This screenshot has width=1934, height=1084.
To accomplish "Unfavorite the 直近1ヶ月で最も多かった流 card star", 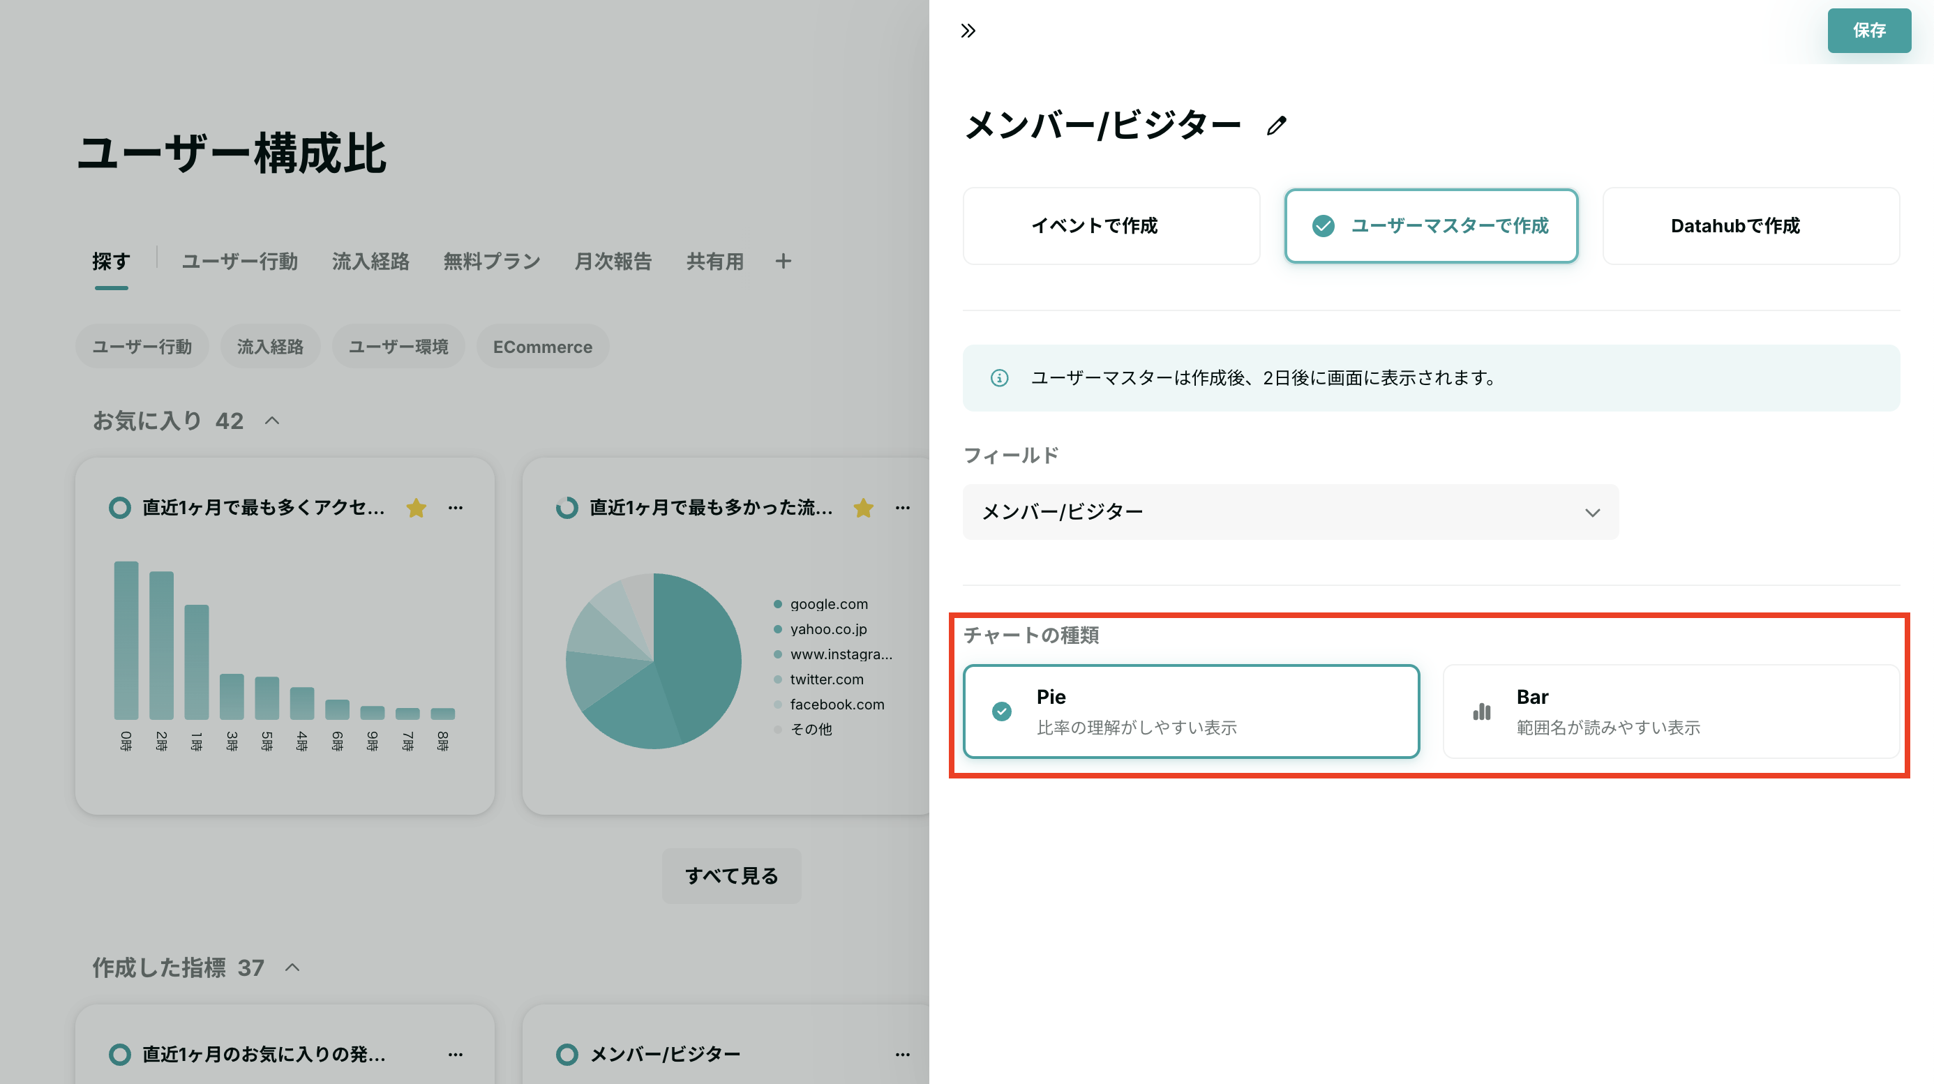I will click(864, 509).
